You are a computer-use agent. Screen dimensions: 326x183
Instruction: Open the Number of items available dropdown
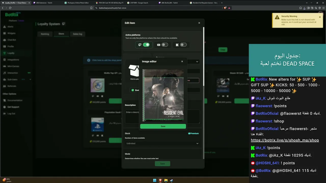click(x=162, y=143)
